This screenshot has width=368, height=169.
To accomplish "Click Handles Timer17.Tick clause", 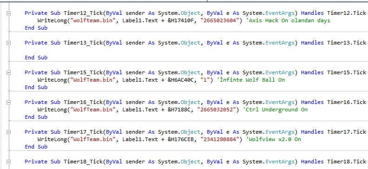I will click(x=333, y=132).
